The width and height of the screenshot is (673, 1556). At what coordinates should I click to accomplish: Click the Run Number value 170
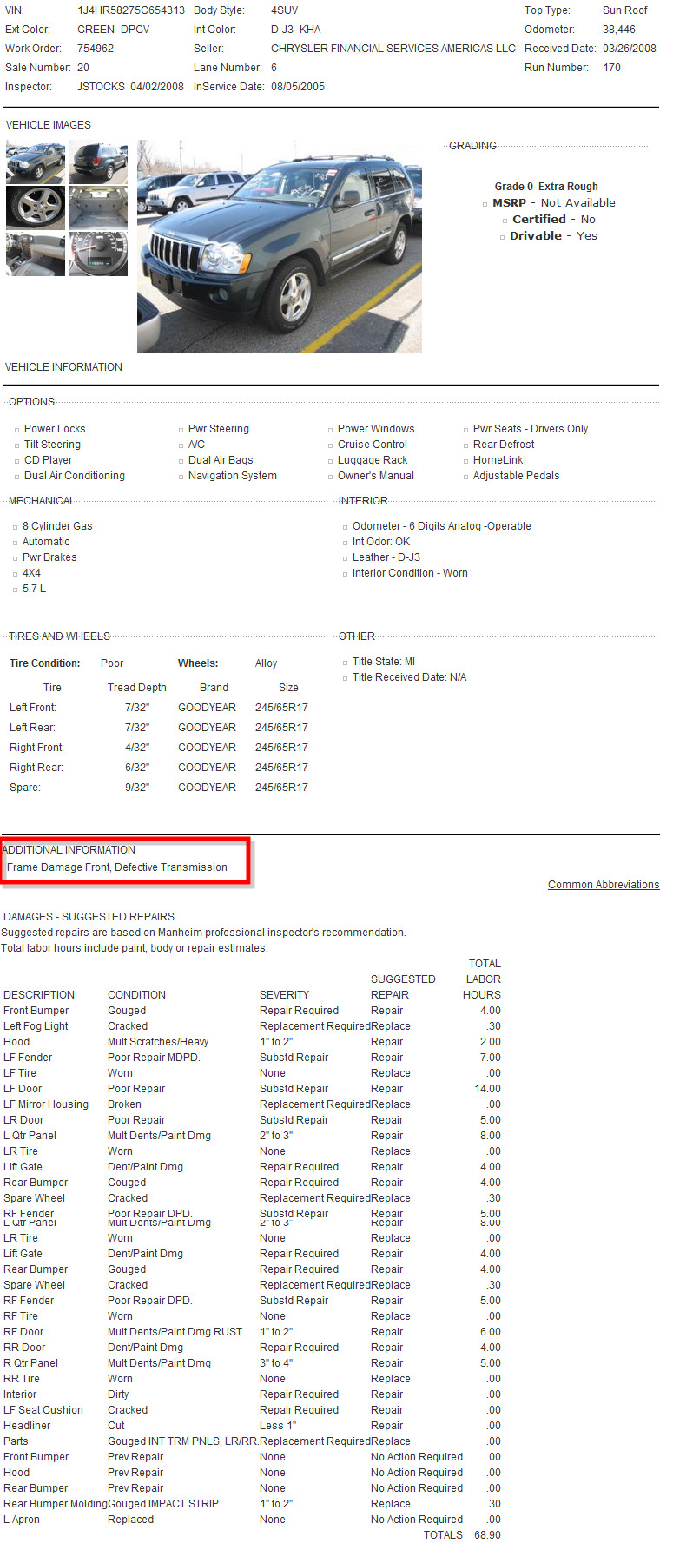coord(612,68)
